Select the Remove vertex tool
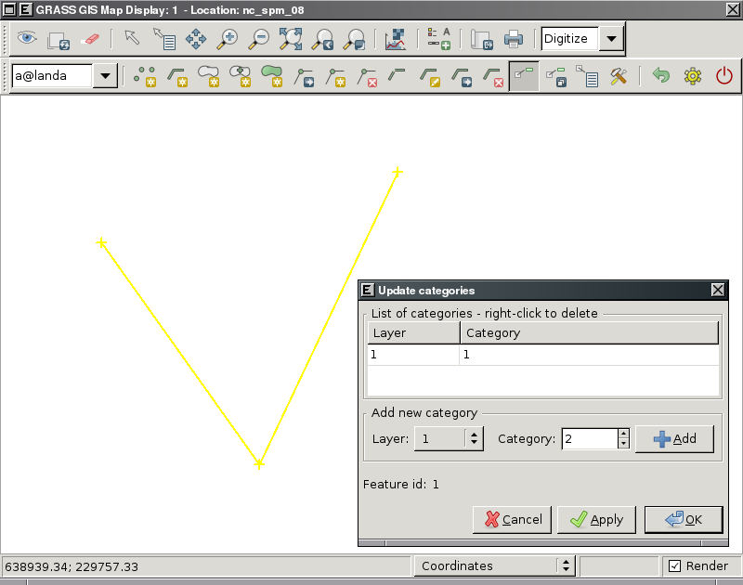 [x=367, y=77]
